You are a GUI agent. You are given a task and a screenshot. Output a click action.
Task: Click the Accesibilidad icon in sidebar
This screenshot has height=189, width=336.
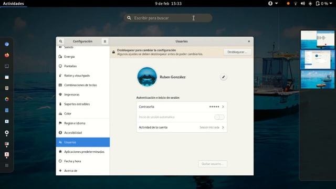pos(60,133)
